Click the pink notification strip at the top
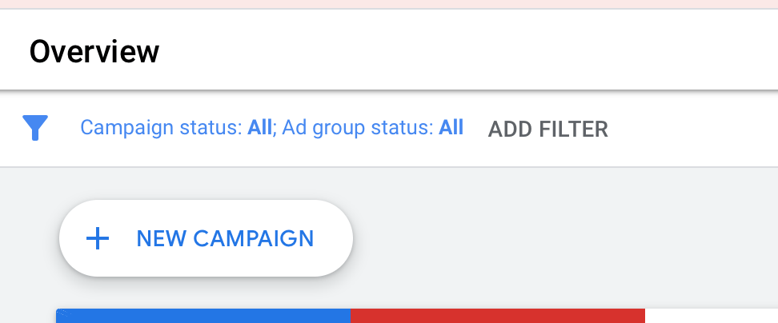The height and width of the screenshot is (323, 778). (389, 4)
